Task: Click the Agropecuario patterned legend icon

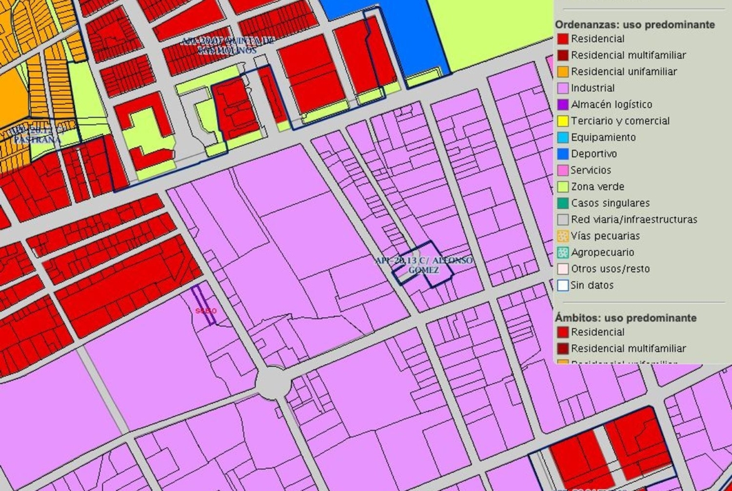Action: click(562, 253)
